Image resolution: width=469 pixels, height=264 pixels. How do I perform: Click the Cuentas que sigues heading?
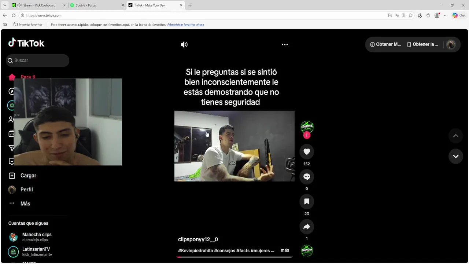tap(28, 223)
